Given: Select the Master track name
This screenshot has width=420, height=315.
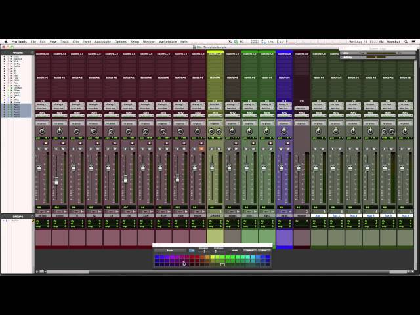Looking at the screenshot, I should (x=302, y=215).
